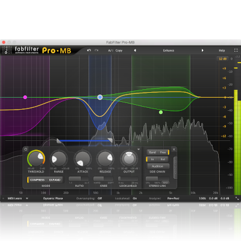This screenshot has height=241, width=241.
Task: Open the Enhance preset menu
Action: (169, 51)
